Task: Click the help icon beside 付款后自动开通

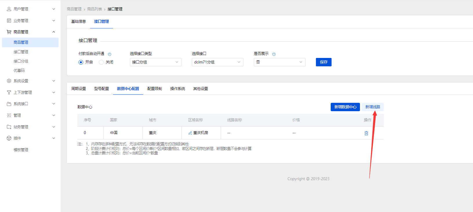Action: coord(110,54)
